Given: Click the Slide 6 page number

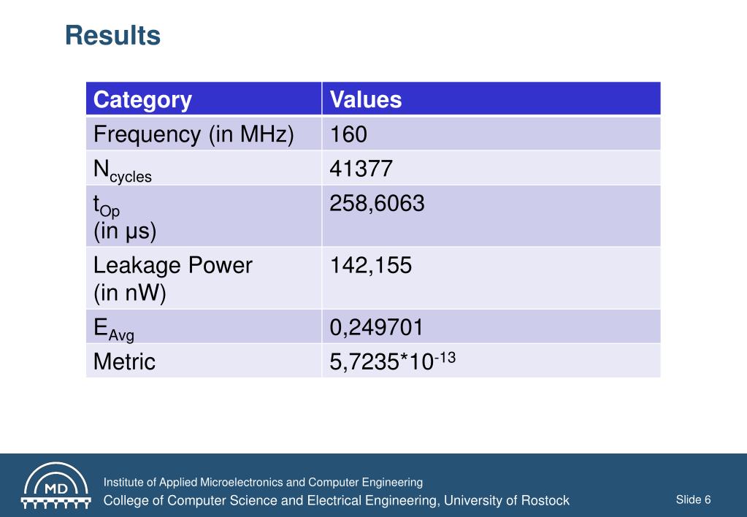Looking at the screenshot, I should 693,499.
